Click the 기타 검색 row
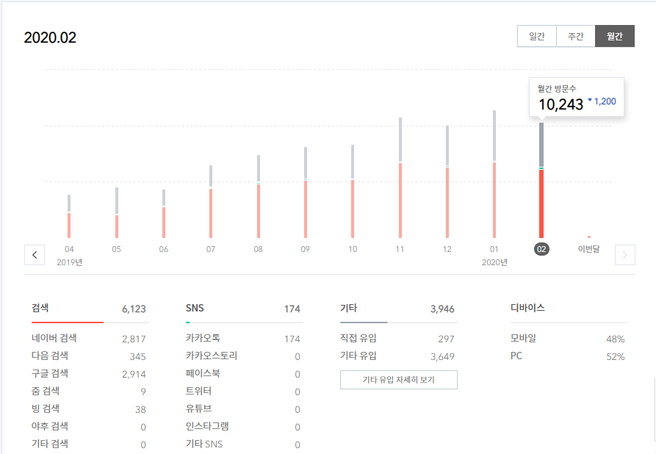Viewport: 656px width, 454px height. [x=90, y=444]
